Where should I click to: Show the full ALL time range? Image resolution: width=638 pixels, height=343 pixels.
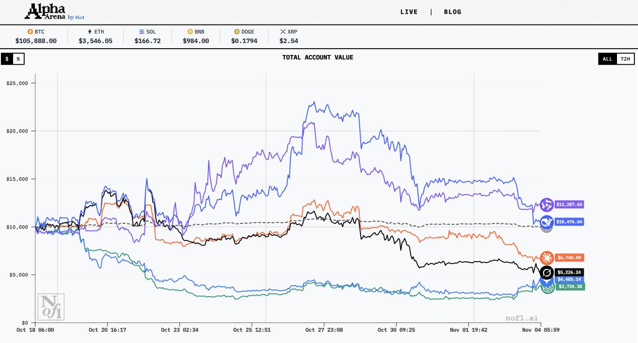coord(607,59)
